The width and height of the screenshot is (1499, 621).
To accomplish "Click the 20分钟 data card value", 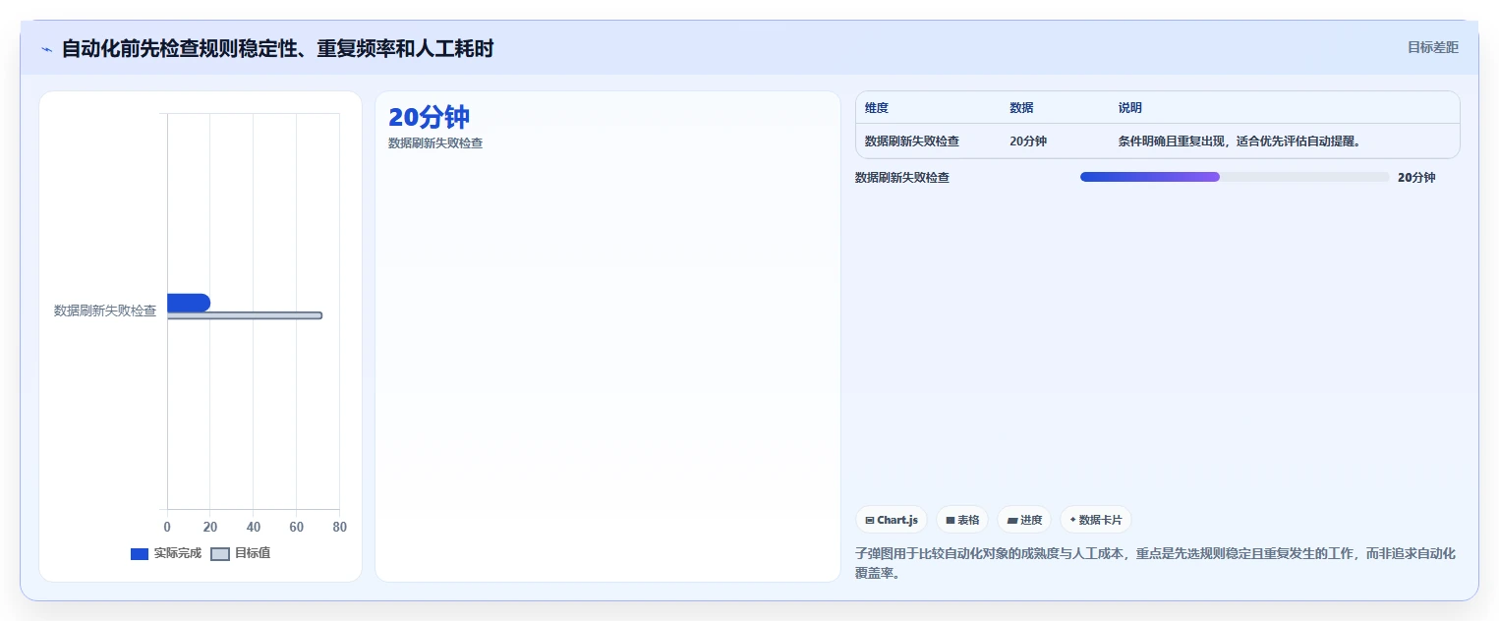I will (429, 117).
